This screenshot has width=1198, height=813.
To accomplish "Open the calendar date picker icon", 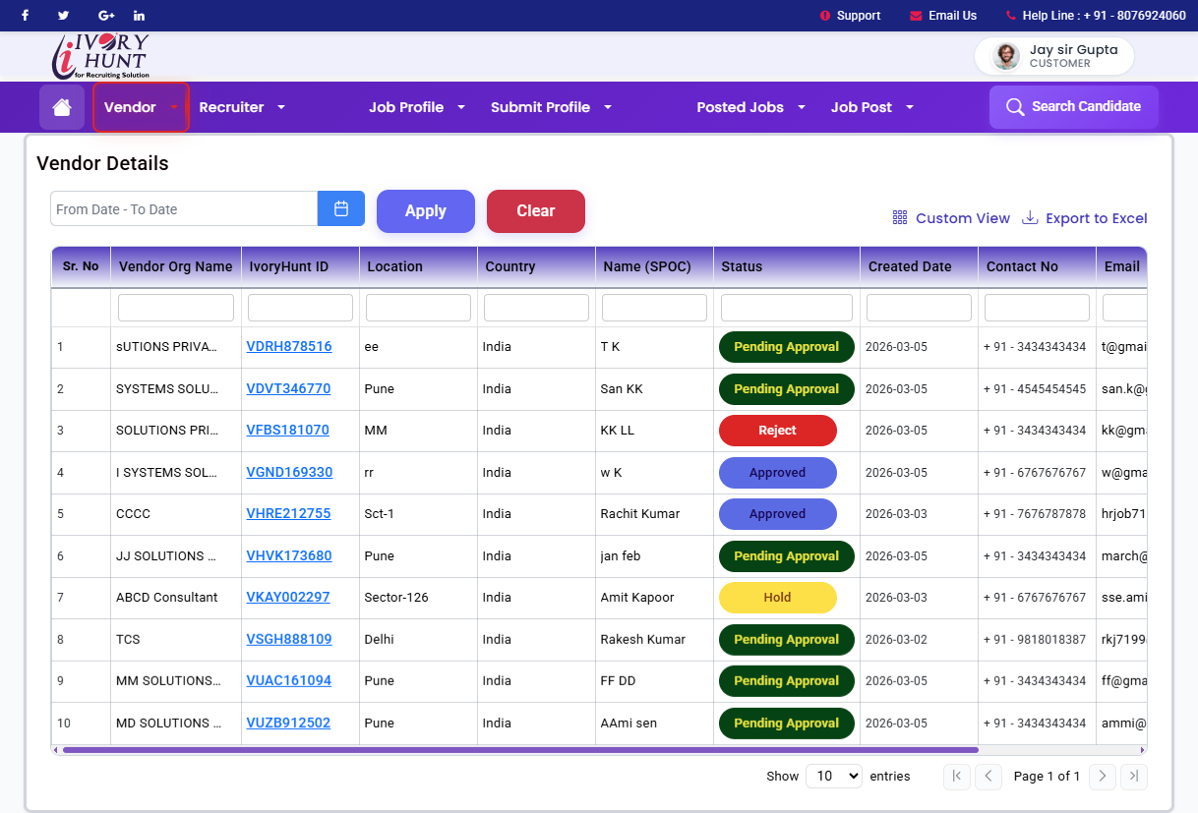I will click(341, 208).
